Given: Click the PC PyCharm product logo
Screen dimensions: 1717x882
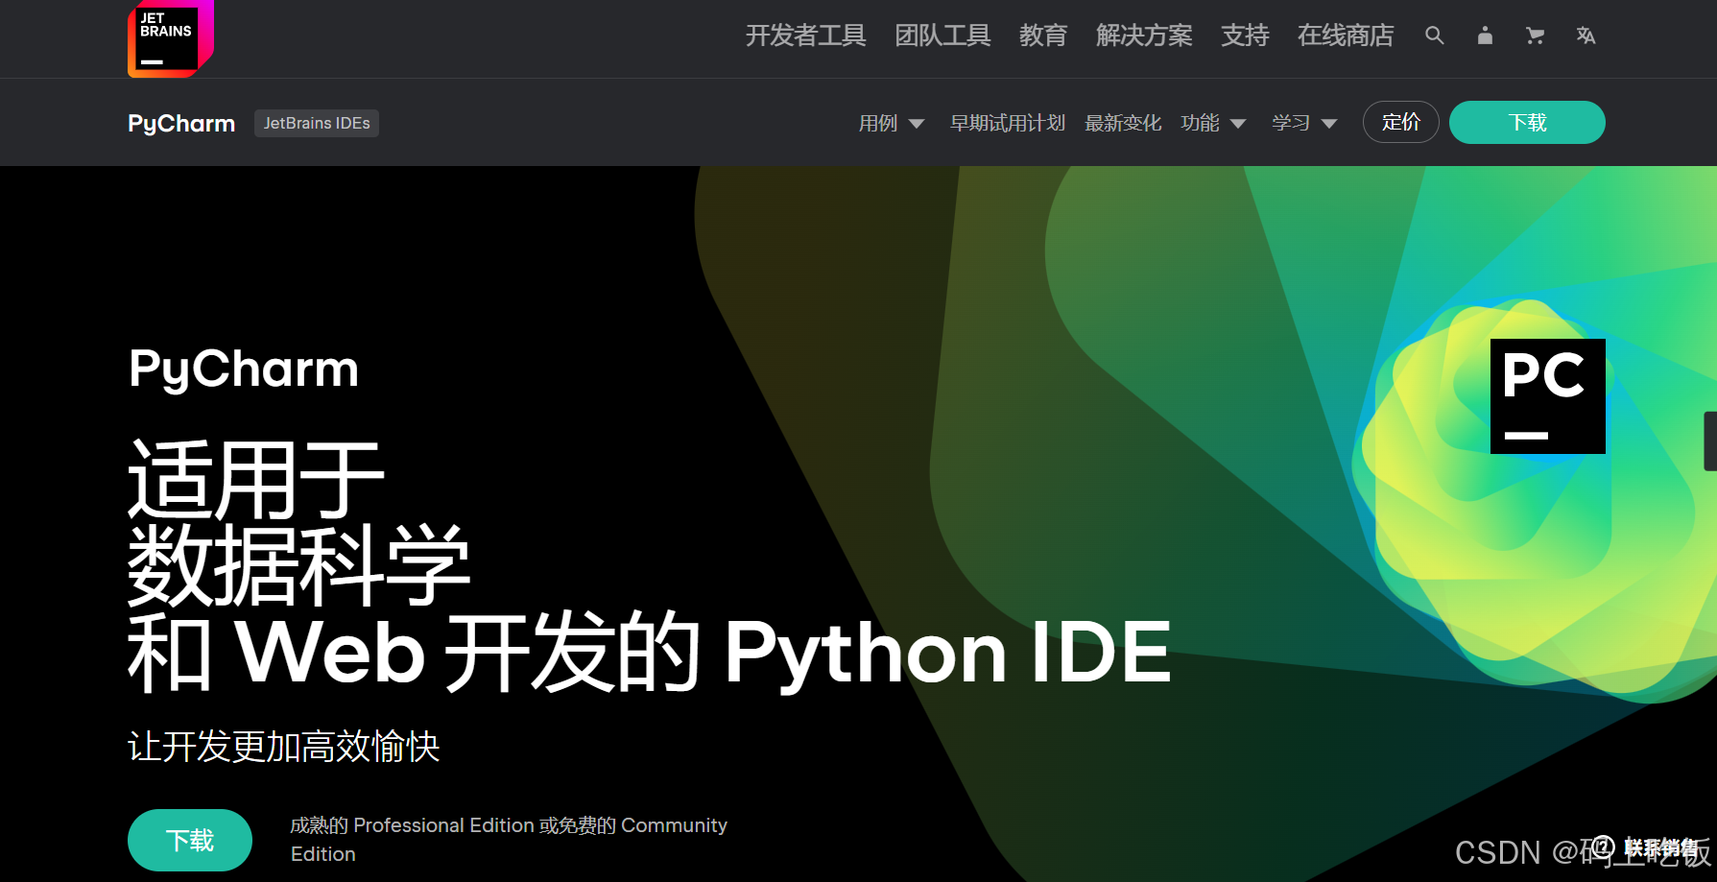Looking at the screenshot, I should [x=1547, y=395].
